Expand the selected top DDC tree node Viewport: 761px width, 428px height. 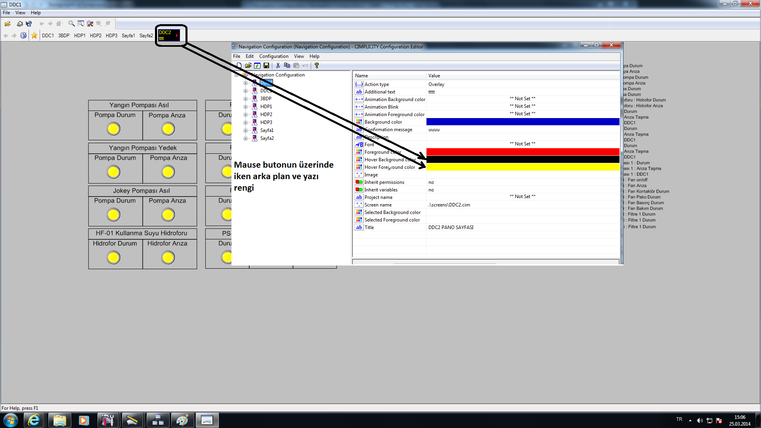click(x=246, y=83)
